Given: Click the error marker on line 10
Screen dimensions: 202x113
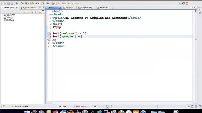Looking at the screenshot, I should click(x=47, y=40).
